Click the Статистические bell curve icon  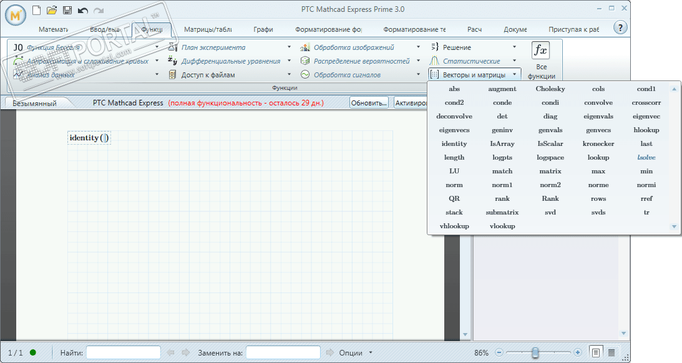pyautogui.click(x=434, y=60)
